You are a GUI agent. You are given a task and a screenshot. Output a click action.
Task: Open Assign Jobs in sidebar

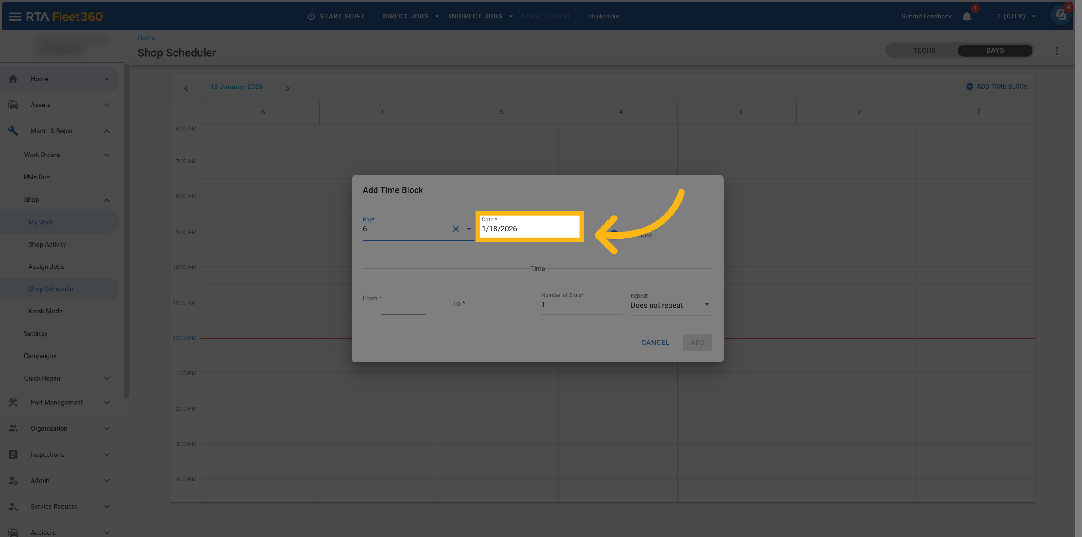click(46, 266)
